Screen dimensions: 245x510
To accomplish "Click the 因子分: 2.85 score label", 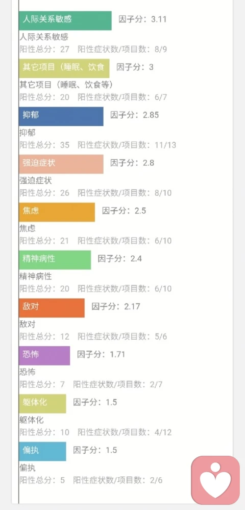I will tap(135, 115).
